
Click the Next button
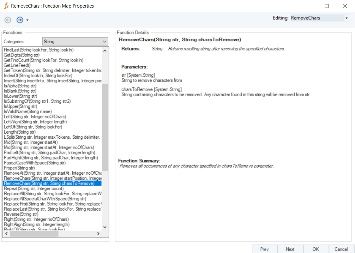click(x=290, y=249)
